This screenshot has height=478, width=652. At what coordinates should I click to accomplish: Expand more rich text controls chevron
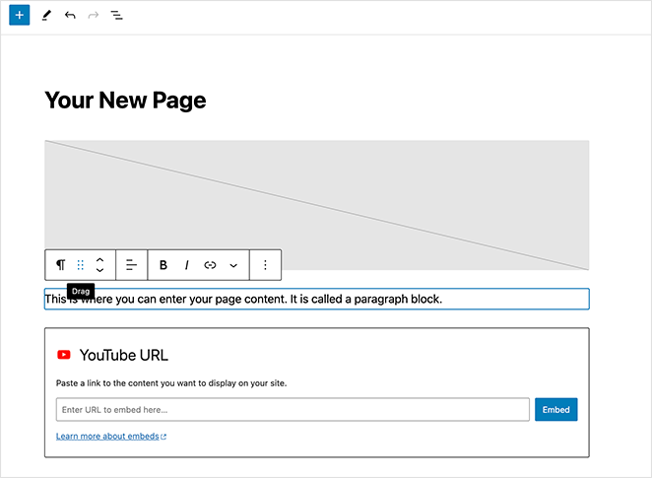click(233, 265)
